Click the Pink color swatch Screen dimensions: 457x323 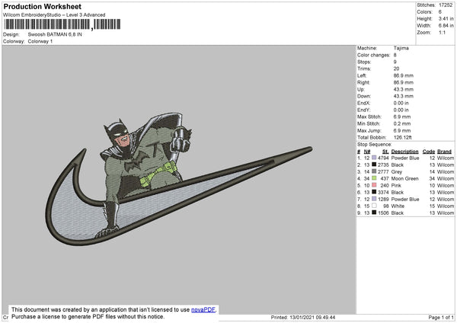coord(374,185)
